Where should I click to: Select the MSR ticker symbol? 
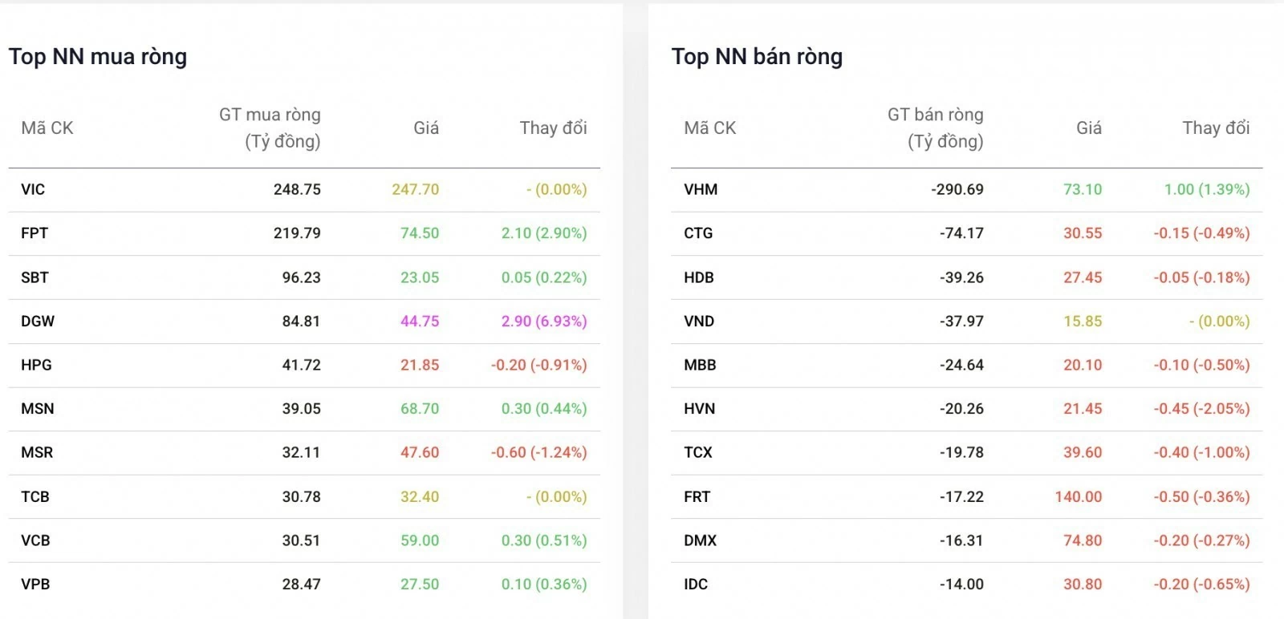click(x=37, y=452)
